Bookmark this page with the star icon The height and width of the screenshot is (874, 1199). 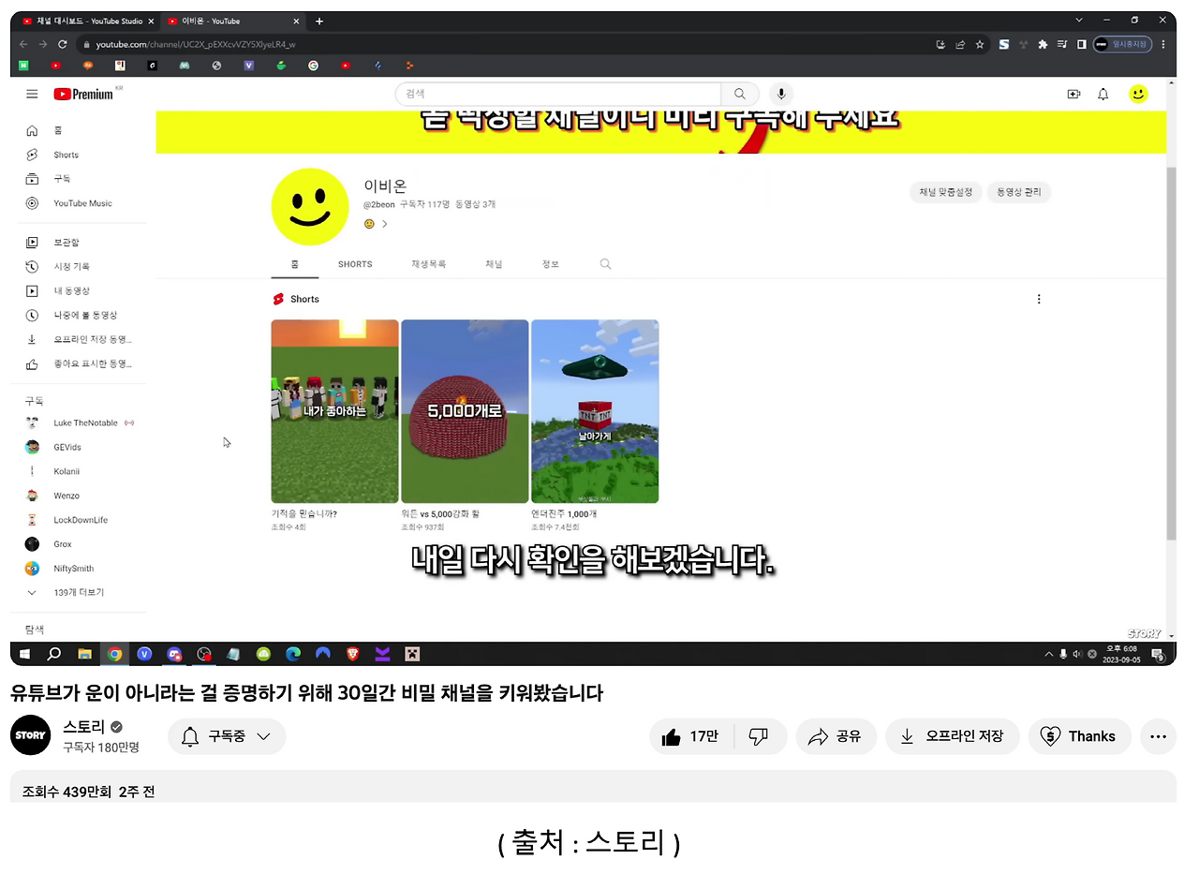[x=980, y=44]
